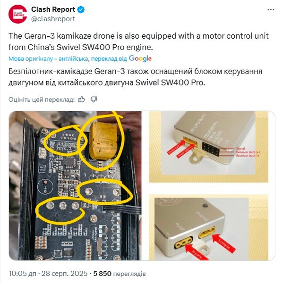Rate the translation with thumbs up
Image resolution: width=282 pixels, height=283 pixels.
pos(82,100)
